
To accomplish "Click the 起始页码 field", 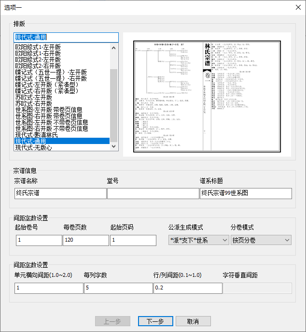I will [133, 240].
